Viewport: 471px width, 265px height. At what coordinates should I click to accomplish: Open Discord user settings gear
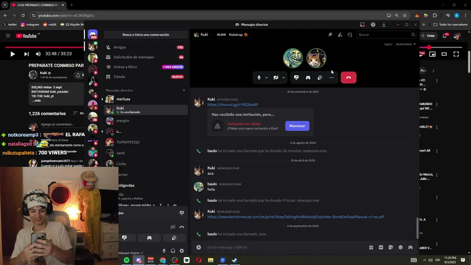182,251
